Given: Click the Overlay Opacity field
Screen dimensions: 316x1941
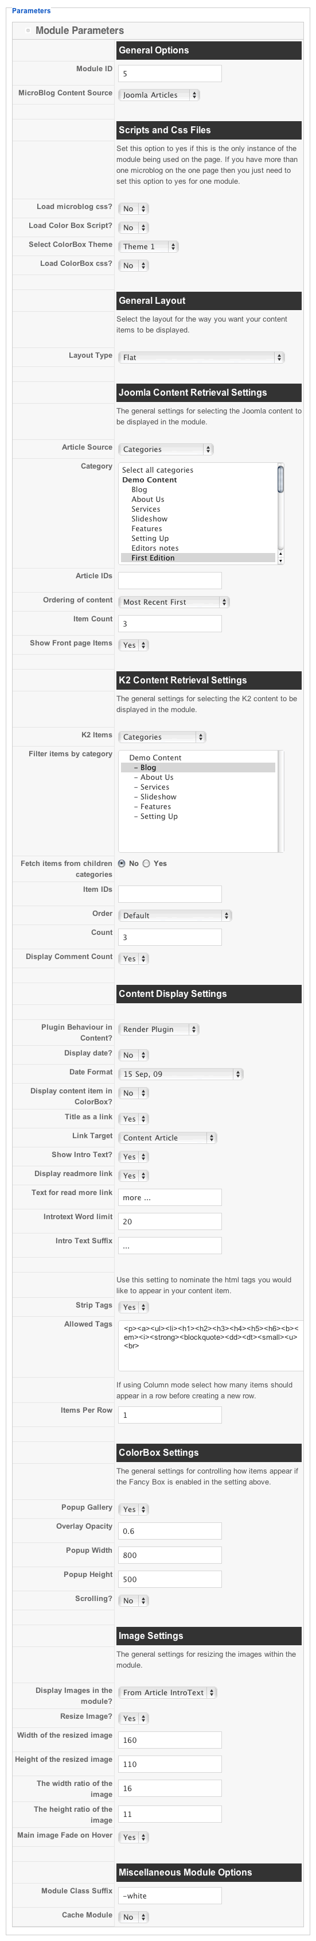Looking at the screenshot, I should pyautogui.click(x=170, y=1531).
